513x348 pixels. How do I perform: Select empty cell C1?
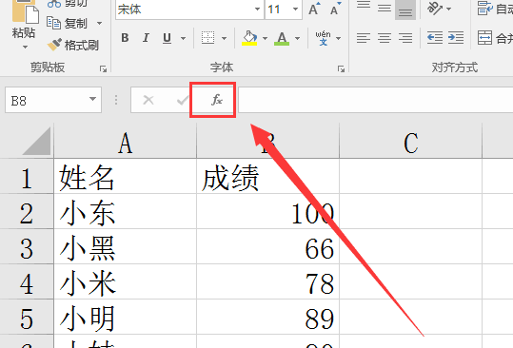coord(410,177)
